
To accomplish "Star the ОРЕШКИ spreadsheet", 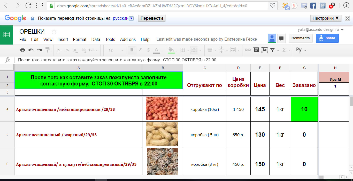I will [x=54, y=32].
